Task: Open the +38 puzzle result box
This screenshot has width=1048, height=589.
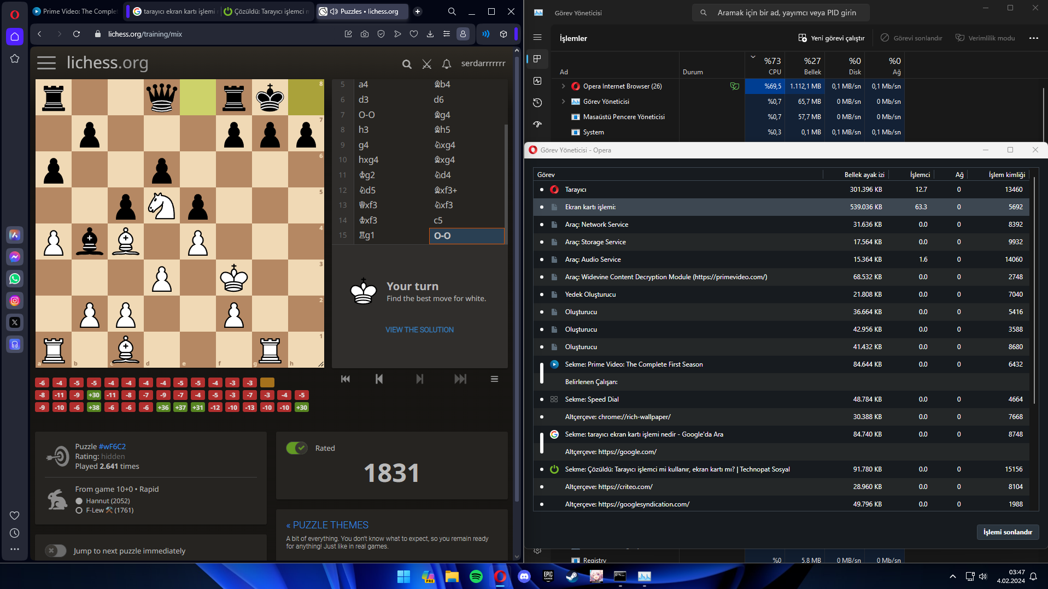Action: [x=94, y=408]
